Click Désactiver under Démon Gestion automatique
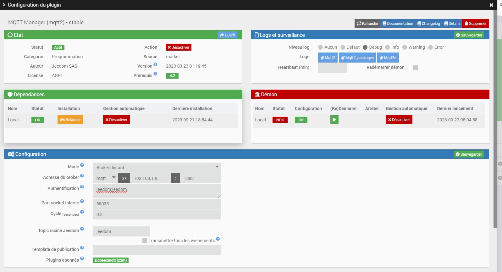502x272 pixels. 399,119
